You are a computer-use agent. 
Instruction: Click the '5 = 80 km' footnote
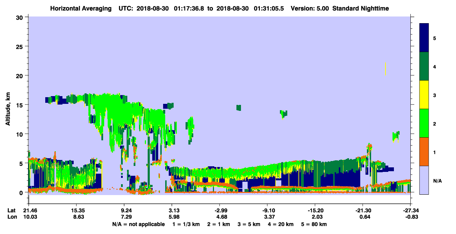tap(314, 224)
